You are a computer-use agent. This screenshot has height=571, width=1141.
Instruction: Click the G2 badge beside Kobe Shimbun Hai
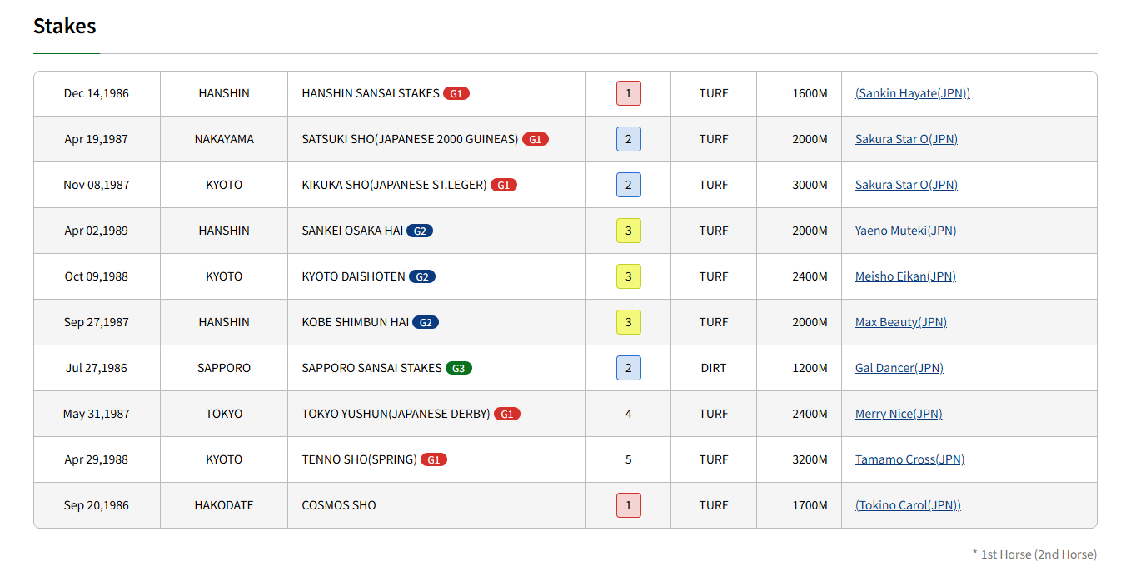coord(426,322)
